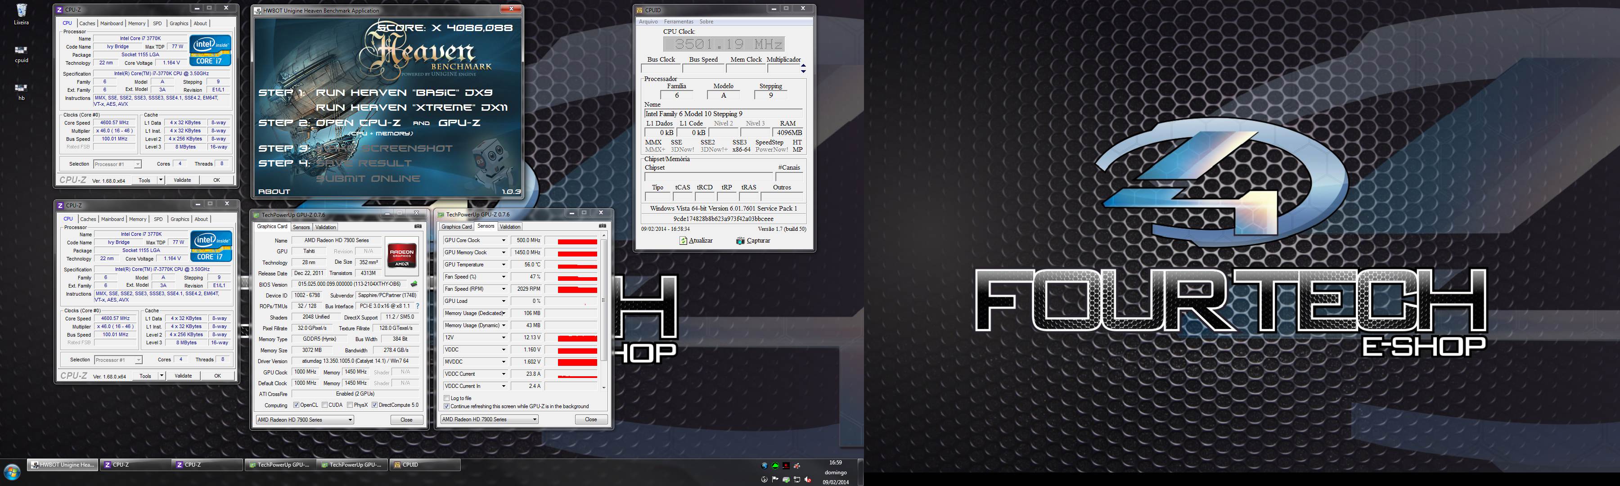Viewport: 1620px width, 486px height.
Task: Click the CPUID Nome processor name field
Action: tap(724, 114)
